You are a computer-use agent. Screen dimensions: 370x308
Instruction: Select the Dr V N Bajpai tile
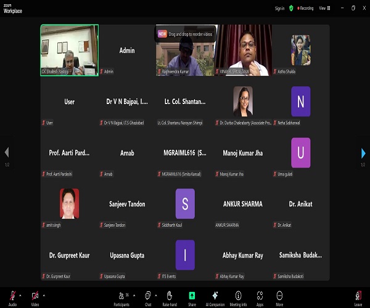(x=127, y=102)
